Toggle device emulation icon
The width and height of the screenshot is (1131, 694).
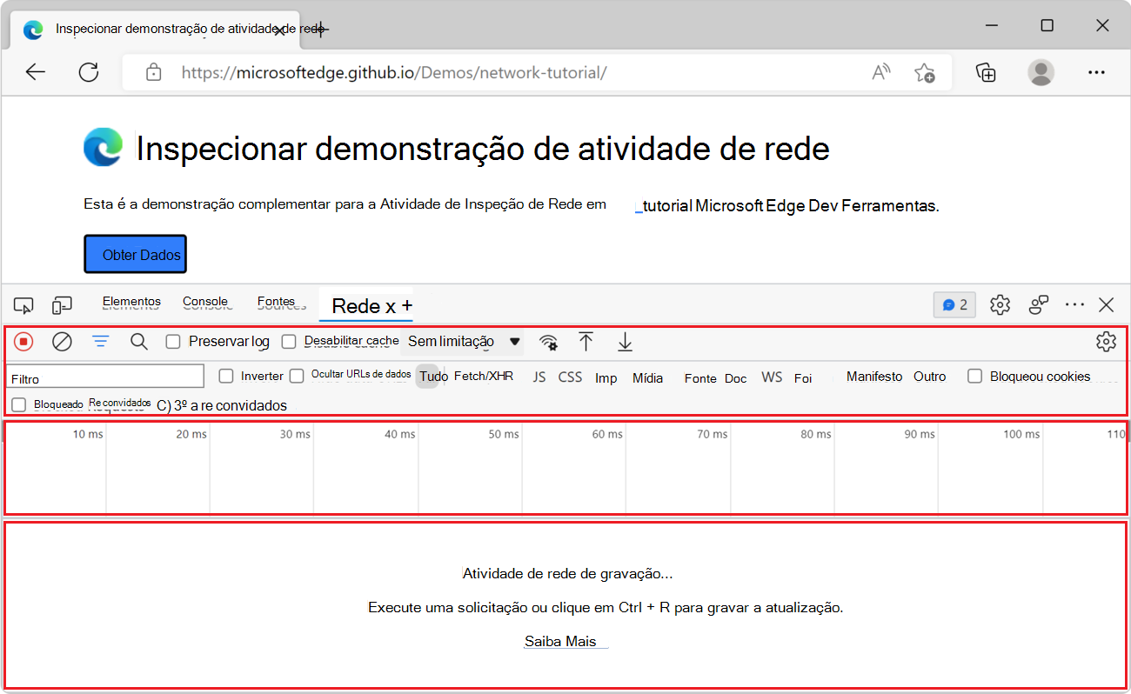[x=62, y=305]
